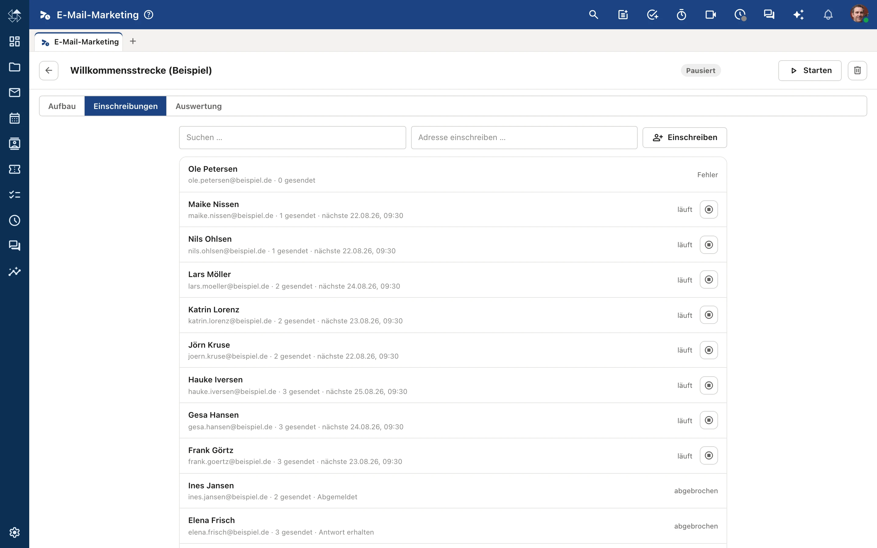
Task: Open chat messages icon in header
Action: click(769, 15)
